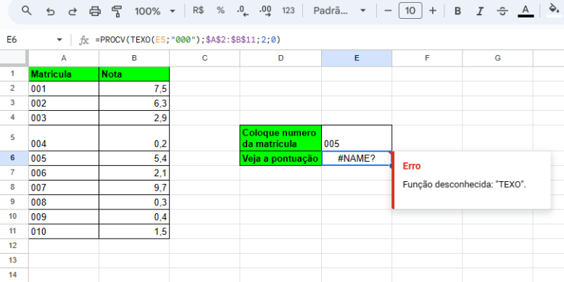Select column A header
The height and width of the screenshot is (282, 564).
64,58
